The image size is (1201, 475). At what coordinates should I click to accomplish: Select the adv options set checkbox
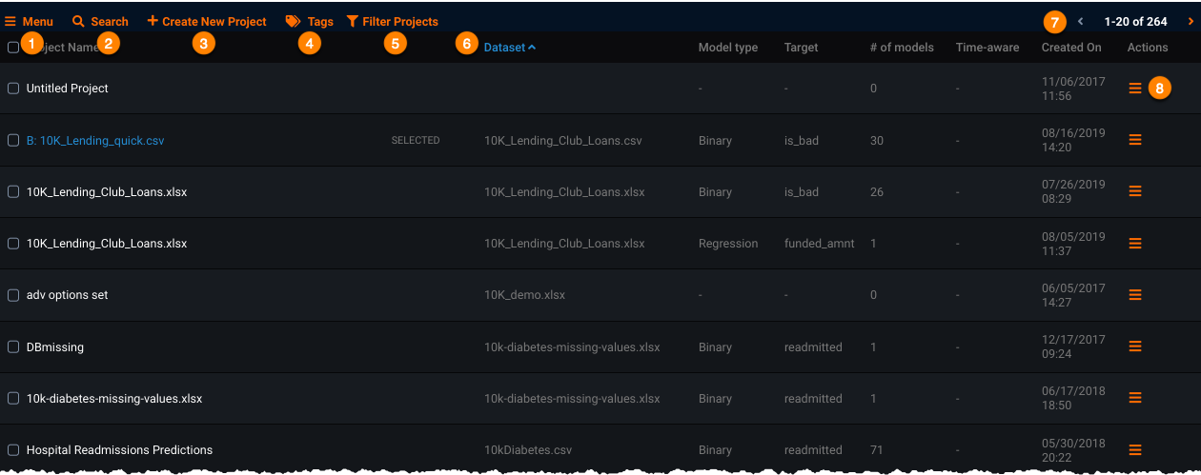click(x=13, y=295)
